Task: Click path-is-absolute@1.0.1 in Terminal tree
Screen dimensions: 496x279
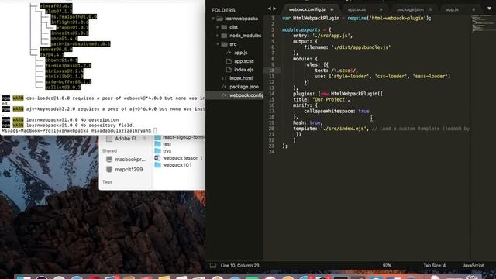Action: tap(81, 44)
